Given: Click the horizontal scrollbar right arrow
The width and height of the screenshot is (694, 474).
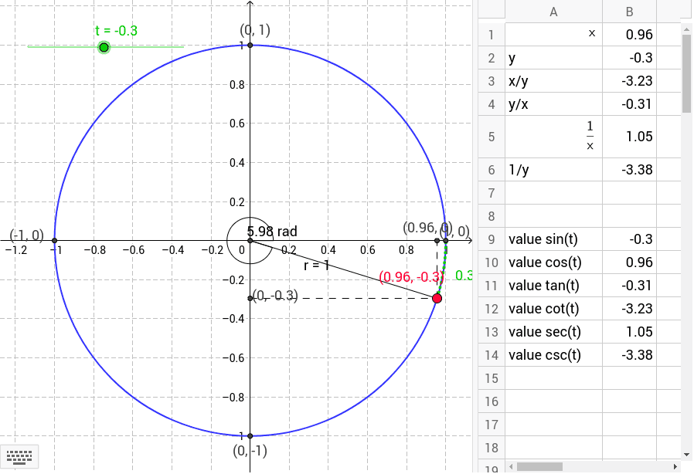Looking at the screenshot, I should coord(675,466).
